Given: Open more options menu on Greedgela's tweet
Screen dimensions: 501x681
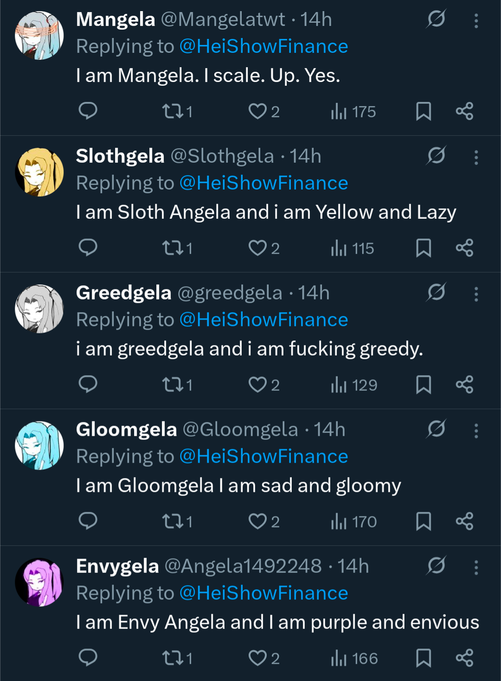Looking at the screenshot, I should pyautogui.click(x=476, y=294).
